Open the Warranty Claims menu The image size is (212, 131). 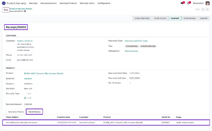[x=87, y=3]
